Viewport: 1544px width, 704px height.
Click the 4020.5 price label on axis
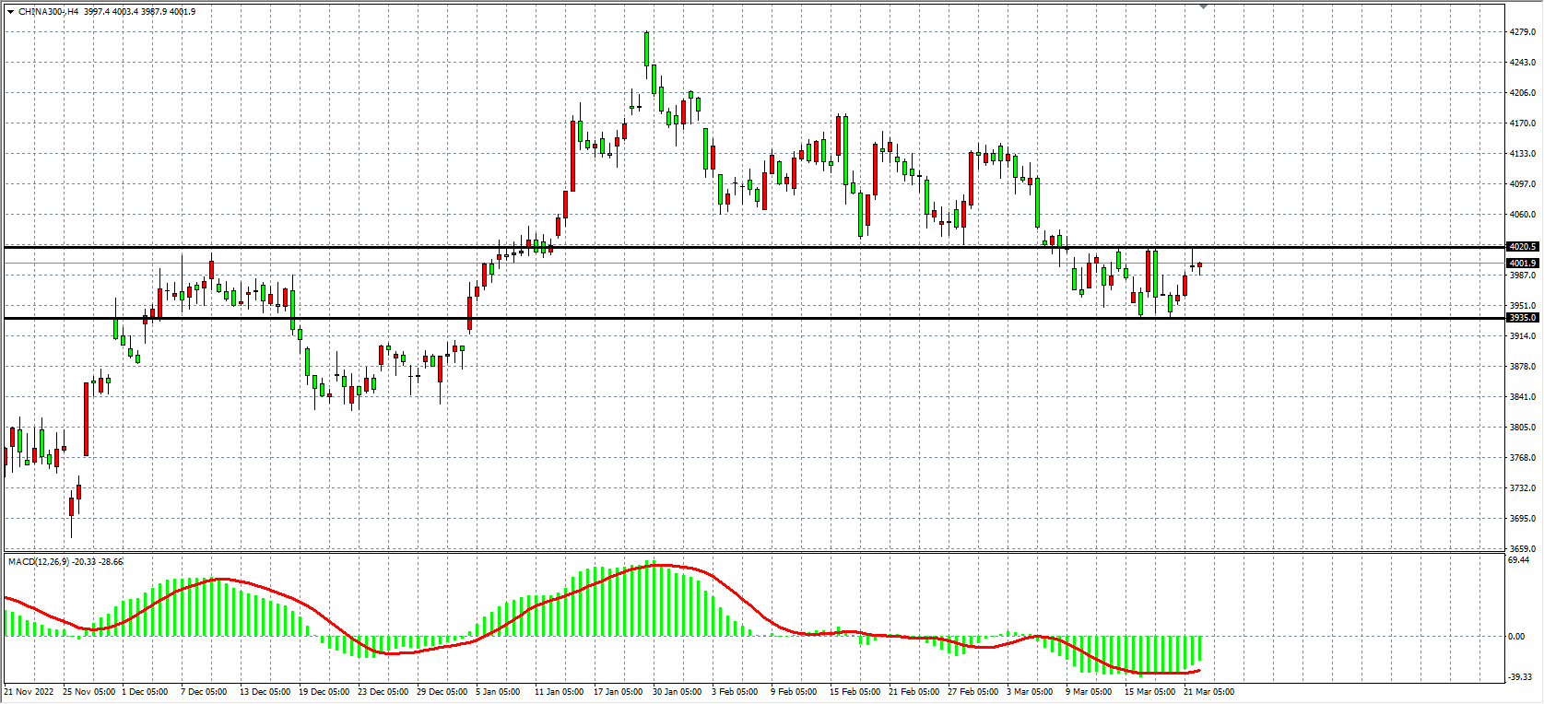[1523, 247]
